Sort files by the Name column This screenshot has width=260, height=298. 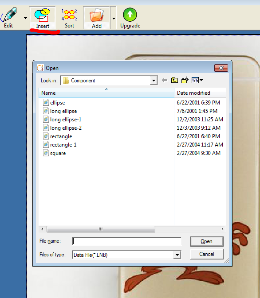106,93
